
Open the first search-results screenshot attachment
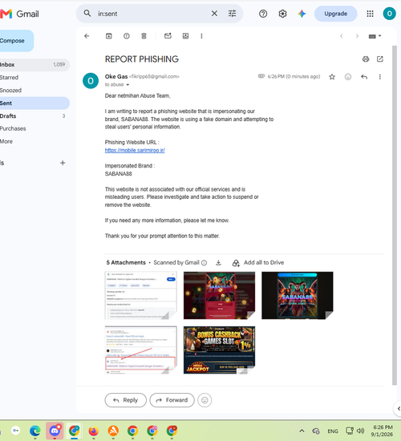(x=140, y=295)
